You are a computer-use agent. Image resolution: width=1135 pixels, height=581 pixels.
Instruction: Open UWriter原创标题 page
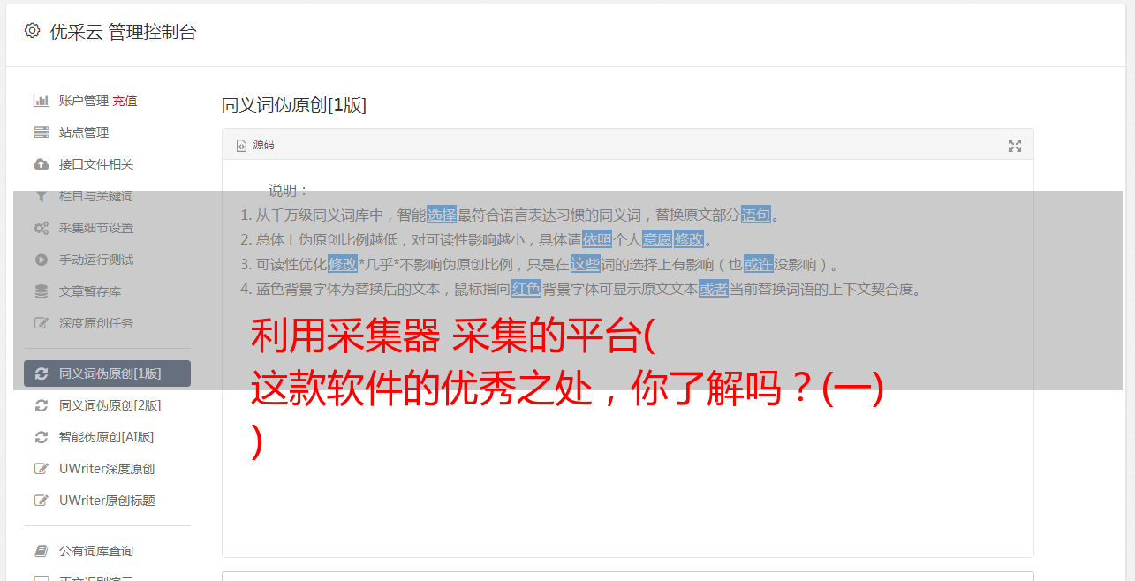coord(107,501)
